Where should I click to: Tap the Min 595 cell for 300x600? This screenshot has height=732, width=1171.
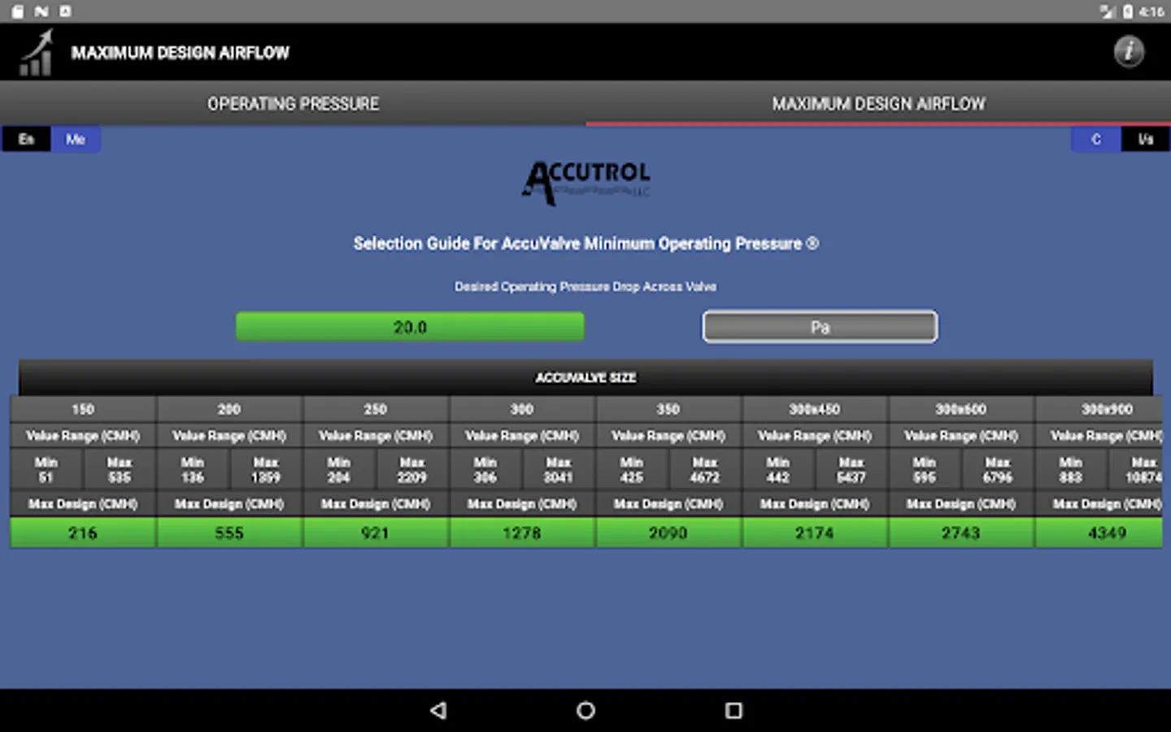click(925, 469)
